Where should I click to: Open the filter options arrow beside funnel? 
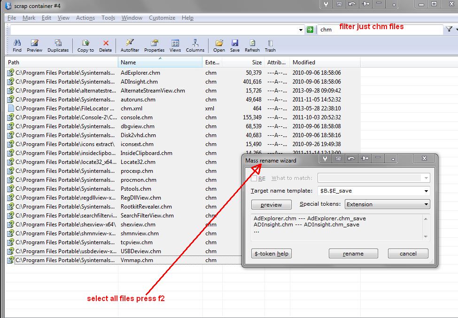(456, 29)
